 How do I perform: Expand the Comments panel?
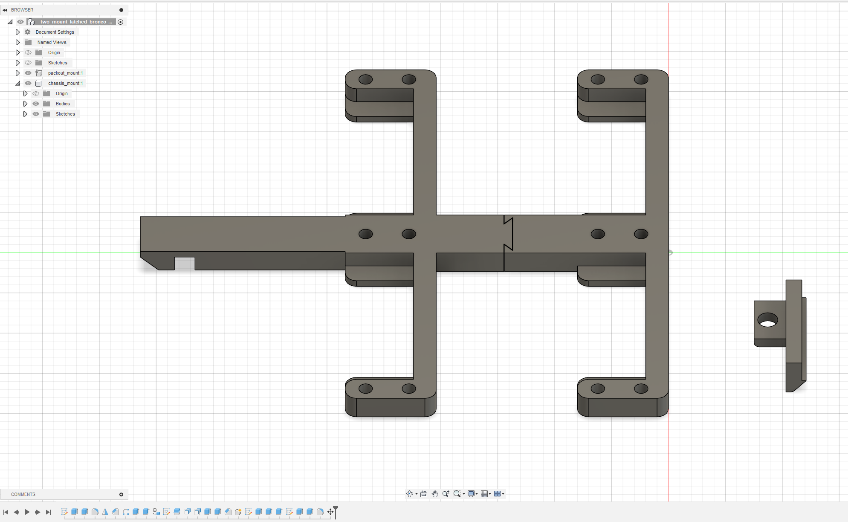(121, 494)
